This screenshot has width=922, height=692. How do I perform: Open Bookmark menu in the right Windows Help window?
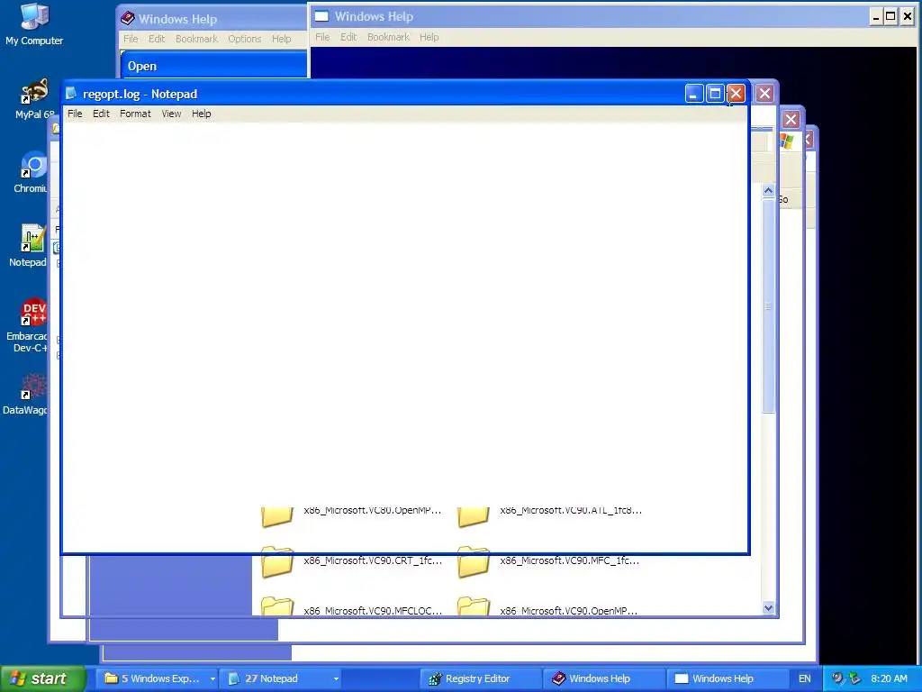388,37
